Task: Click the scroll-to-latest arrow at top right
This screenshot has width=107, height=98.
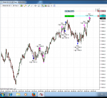Action: click(x=97, y=10)
